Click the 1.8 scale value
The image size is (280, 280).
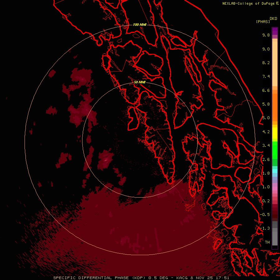coord(266,173)
